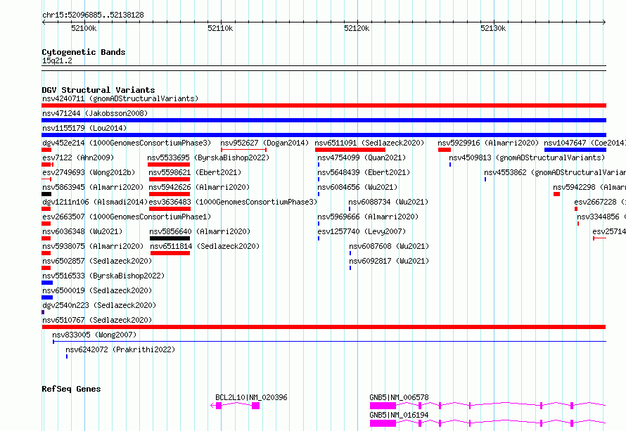Select nsv5516533 ByrskaBishop2022 label

point(103,276)
